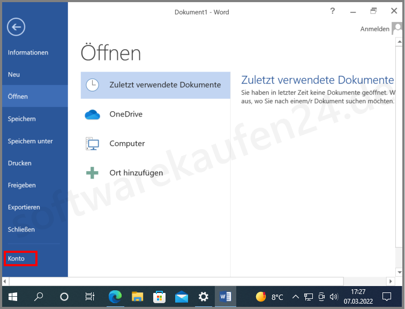Screen dimensions: 405x309
Task: Select Drucken in the Backstage menu
Action: tap(20, 163)
